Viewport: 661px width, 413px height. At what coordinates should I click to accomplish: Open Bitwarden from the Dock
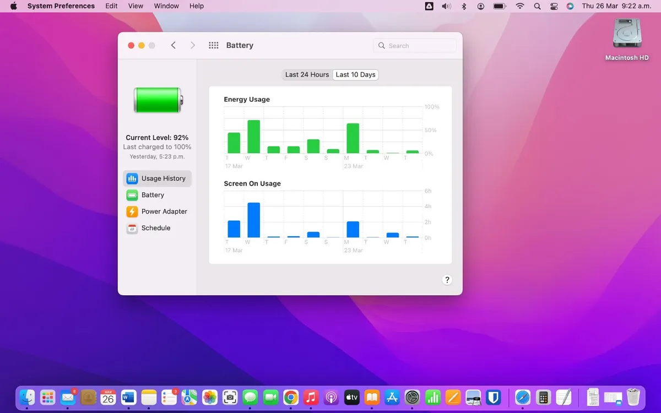494,397
